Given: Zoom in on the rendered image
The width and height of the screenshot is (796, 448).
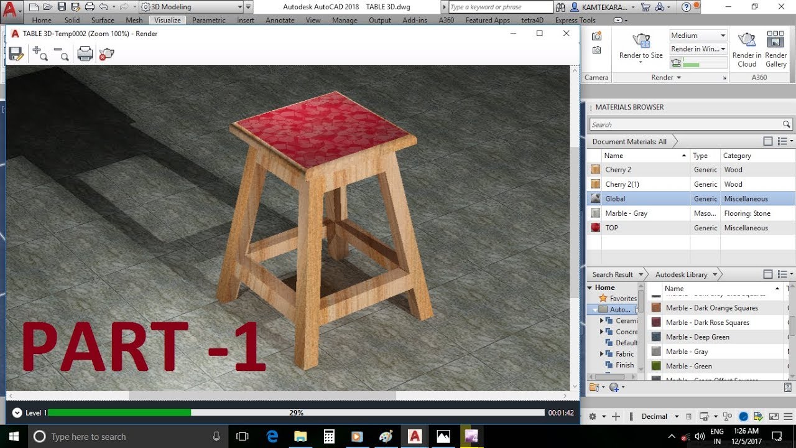Looking at the screenshot, I should (x=40, y=54).
